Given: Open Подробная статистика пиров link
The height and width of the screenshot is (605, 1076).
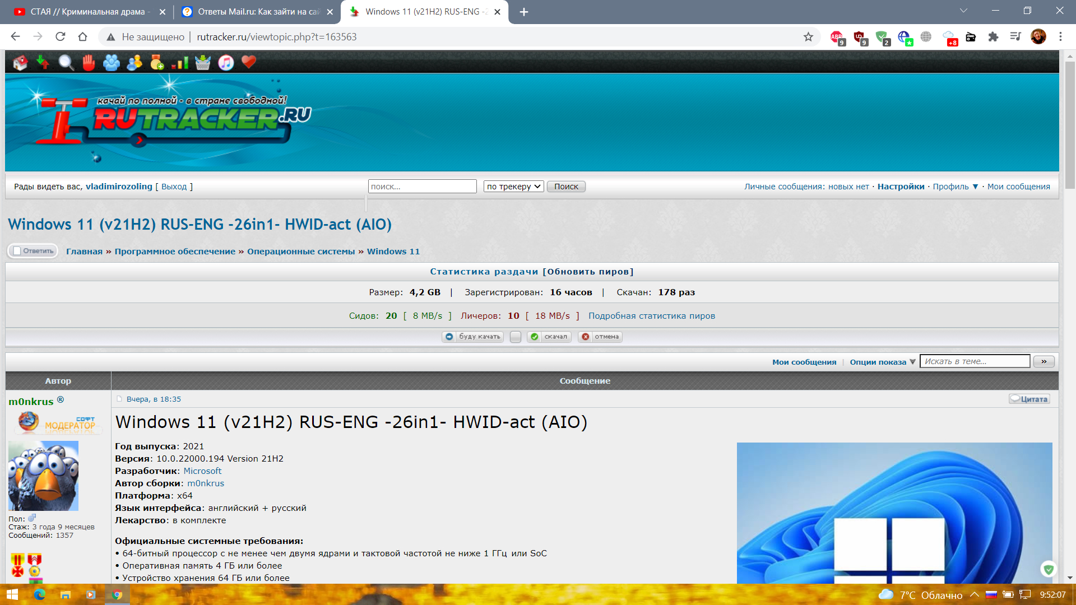Looking at the screenshot, I should (x=652, y=316).
